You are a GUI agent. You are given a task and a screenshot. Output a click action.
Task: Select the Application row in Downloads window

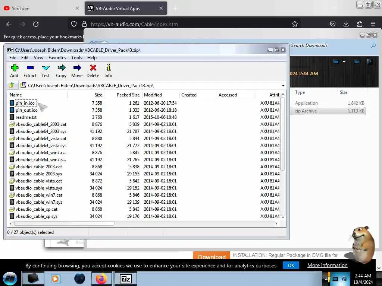pos(328,103)
